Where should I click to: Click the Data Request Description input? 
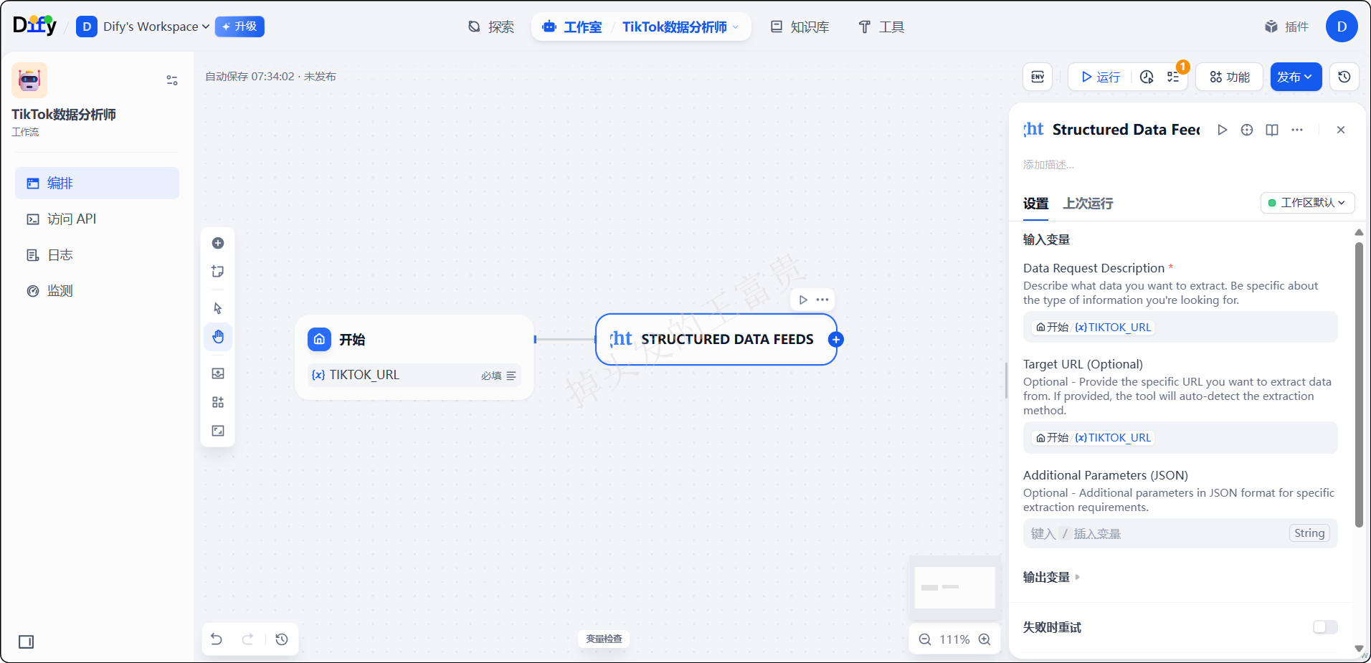[1180, 327]
